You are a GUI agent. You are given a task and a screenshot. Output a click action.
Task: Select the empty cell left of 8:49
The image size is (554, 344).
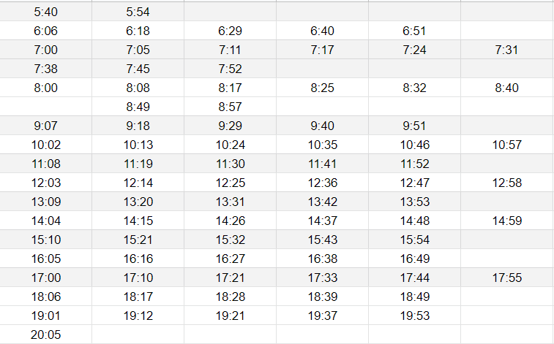coord(45,107)
